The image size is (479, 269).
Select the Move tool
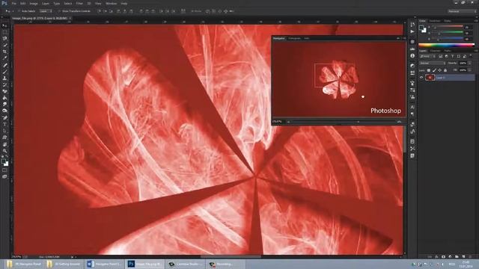coord(4,25)
